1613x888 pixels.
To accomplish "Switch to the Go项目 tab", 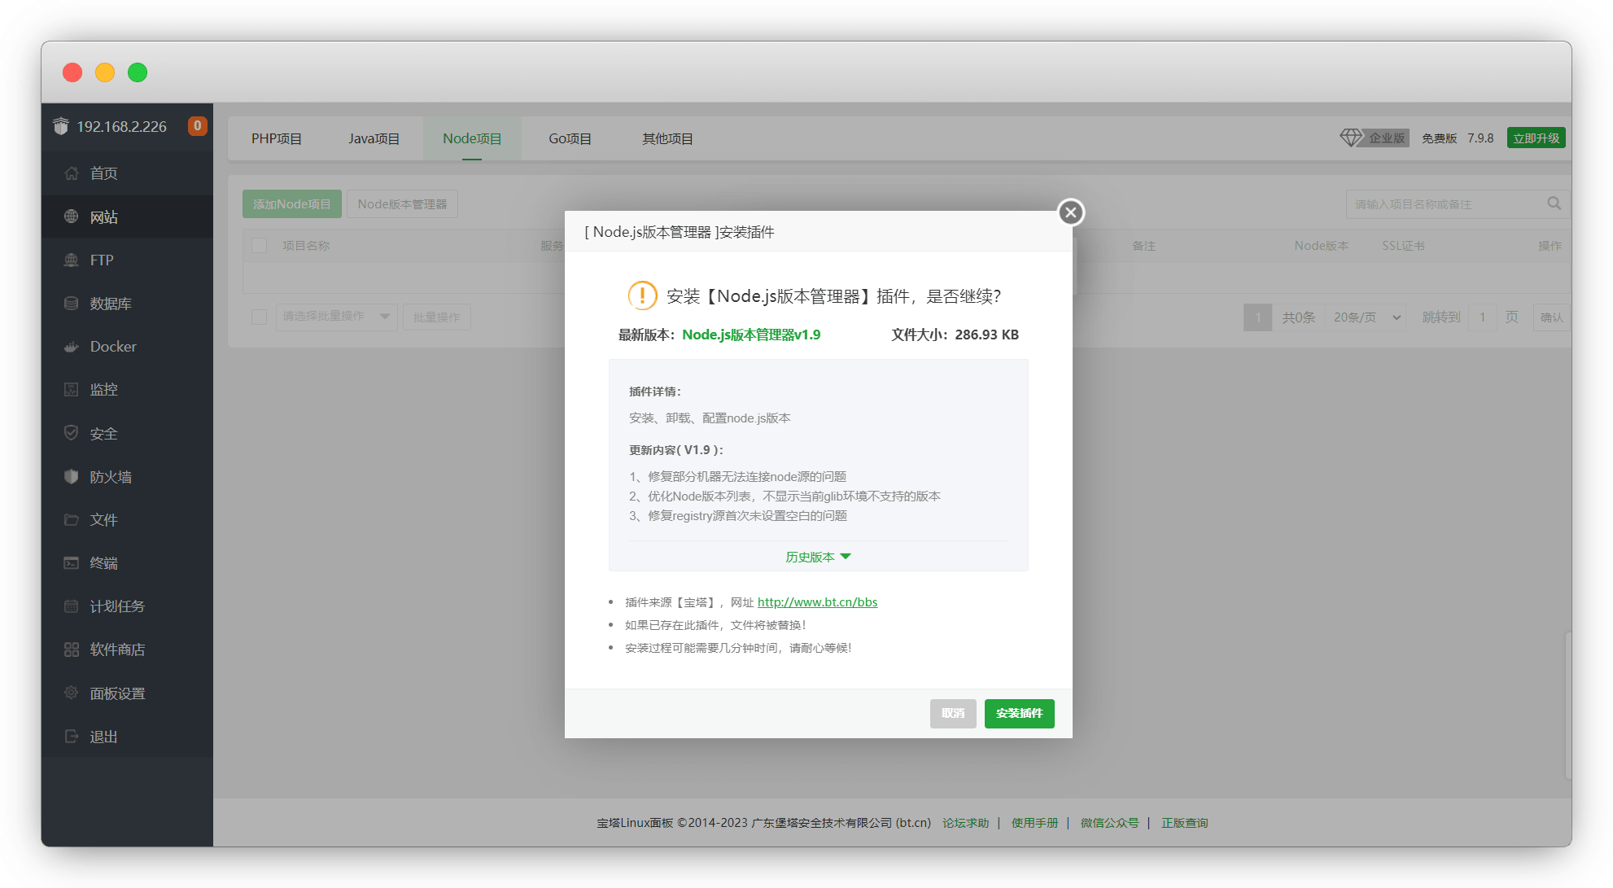I will (x=570, y=139).
